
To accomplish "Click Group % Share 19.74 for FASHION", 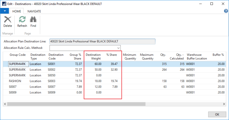I will [x=78, y=81].
